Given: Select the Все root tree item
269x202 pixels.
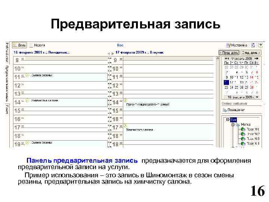Looking at the screenshot, I should click(234, 120).
